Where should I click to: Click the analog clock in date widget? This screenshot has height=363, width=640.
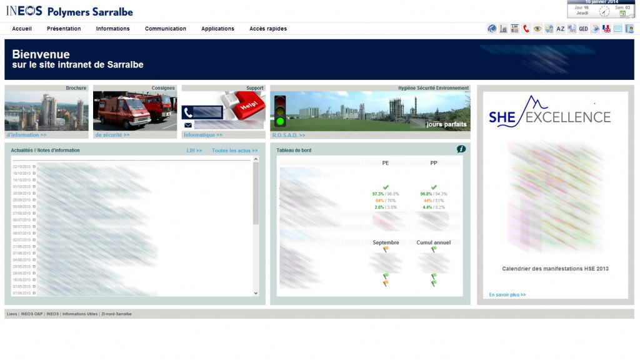pos(604,12)
